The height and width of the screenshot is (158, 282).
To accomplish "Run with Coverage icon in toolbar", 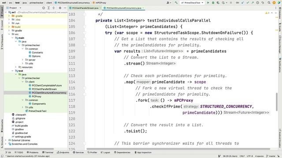I will point(218,3).
